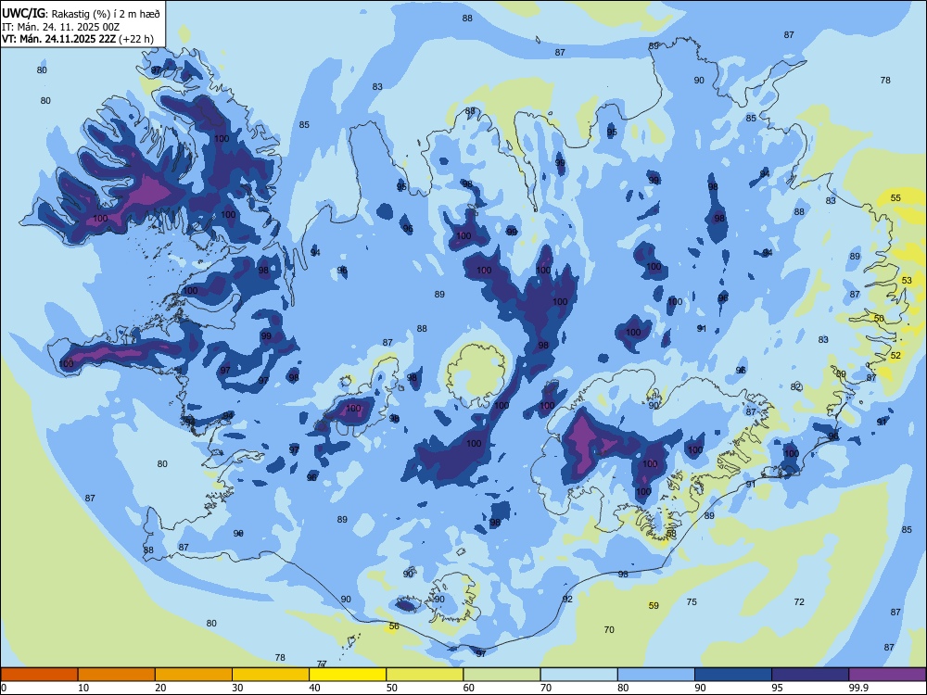The height and width of the screenshot is (695, 927).
Task: Click the dark orange 0–10 legend swatch
Action: click(39, 675)
